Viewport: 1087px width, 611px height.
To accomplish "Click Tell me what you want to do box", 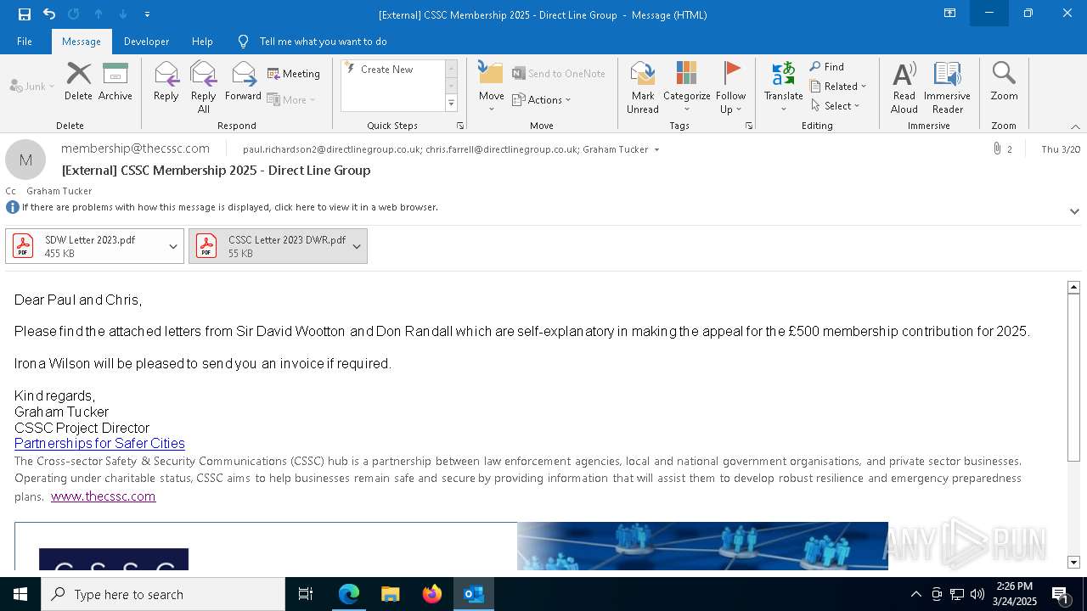I will click(x=323, y=42).
